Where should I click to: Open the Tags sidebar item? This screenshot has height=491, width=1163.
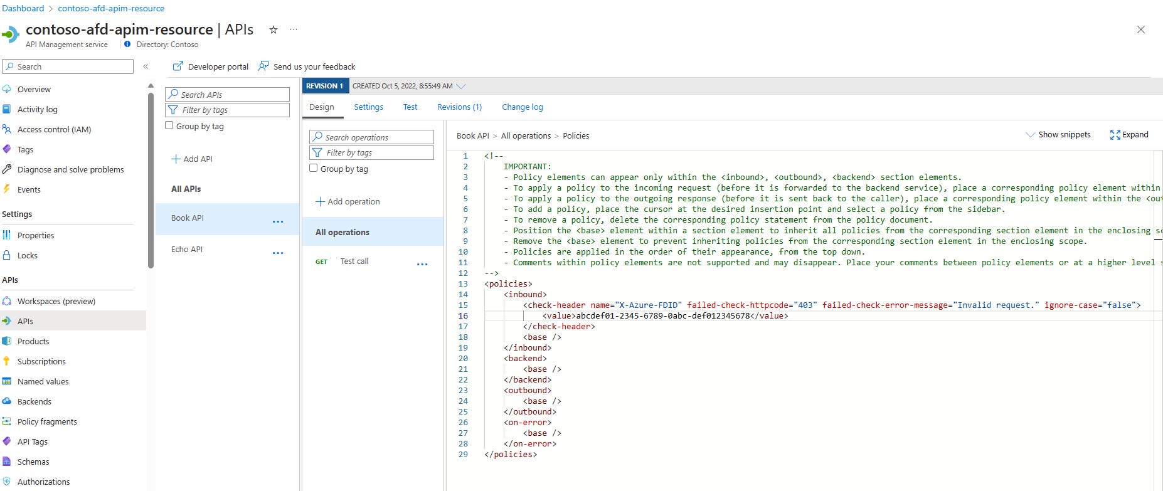coord(25,149)
